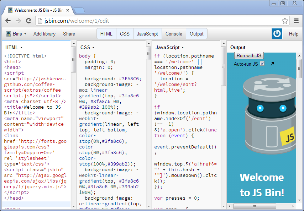Click the "body {" line in the CSS panel
The image size is (304, 211).
88,56
